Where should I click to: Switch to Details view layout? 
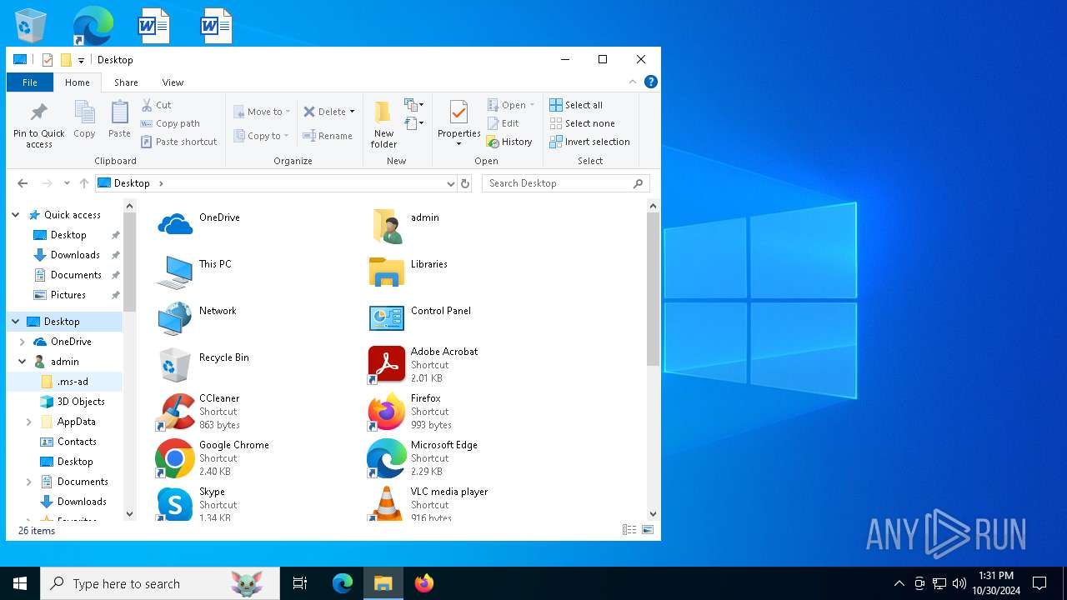(x=629, y=530)
